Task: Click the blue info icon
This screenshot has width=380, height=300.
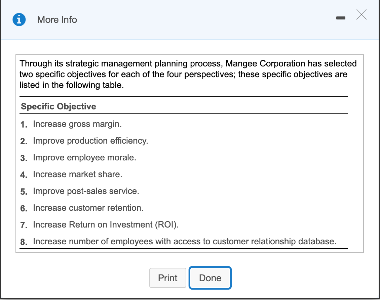Action: 19,19
